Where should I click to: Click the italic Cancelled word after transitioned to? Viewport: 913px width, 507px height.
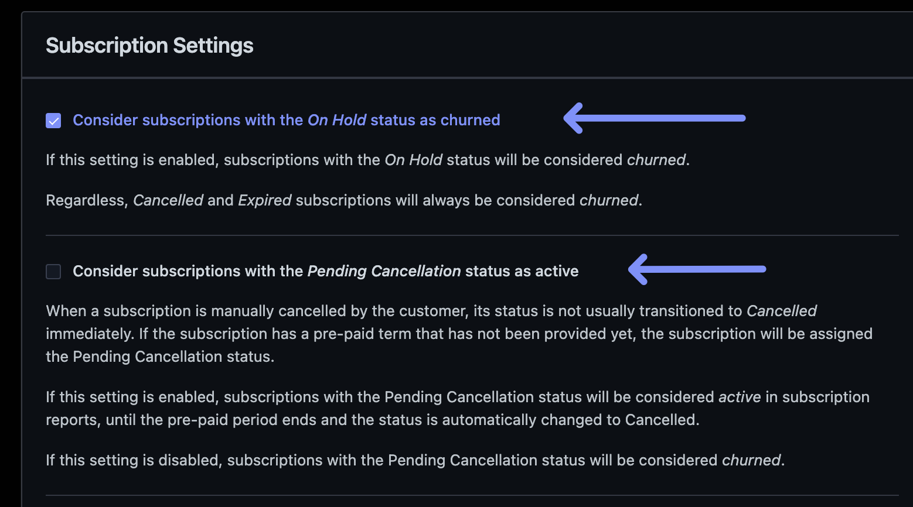tap(782, 311)
